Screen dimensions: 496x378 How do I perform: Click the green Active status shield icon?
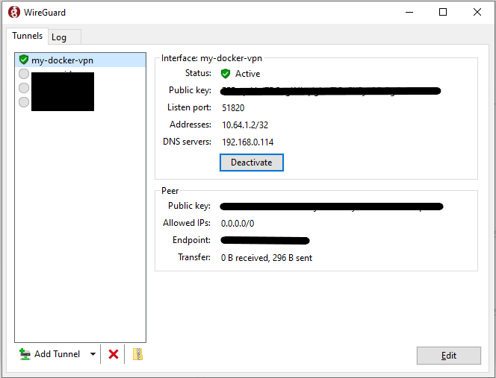tap(226, 74)
